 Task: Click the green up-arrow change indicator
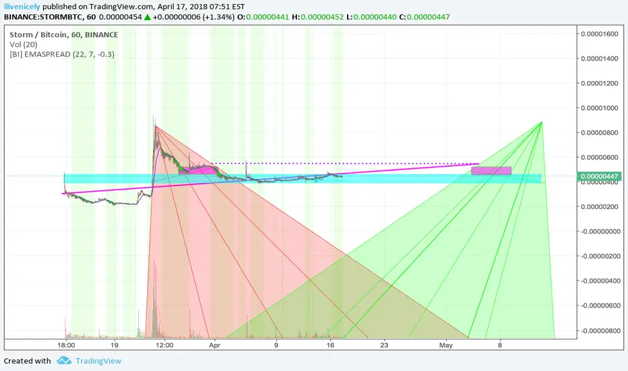(148, 18)
